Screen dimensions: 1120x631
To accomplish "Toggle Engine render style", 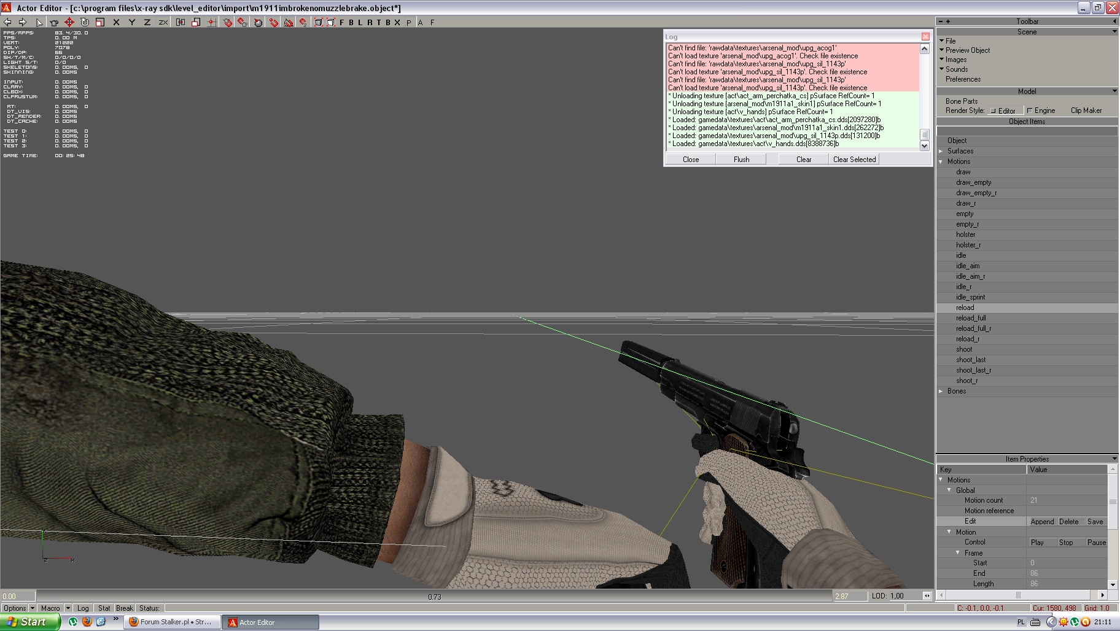I will point(1041,110).
